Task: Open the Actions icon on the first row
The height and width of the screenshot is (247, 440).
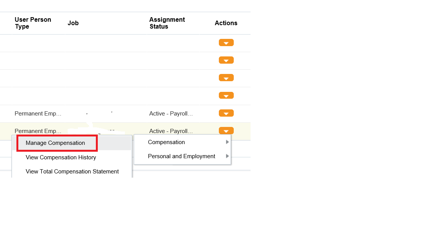Action: 226,42
